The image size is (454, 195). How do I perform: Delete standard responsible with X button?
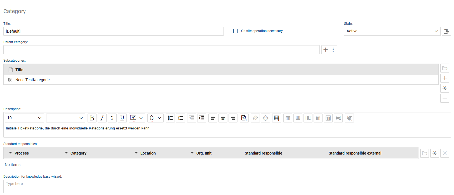tap(445, 153)
